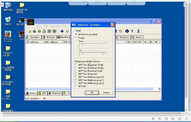This screenshot has width=191, height=122.
Task: Enable ARP Test Multicast group 3 checkbox
Action: 76,83
